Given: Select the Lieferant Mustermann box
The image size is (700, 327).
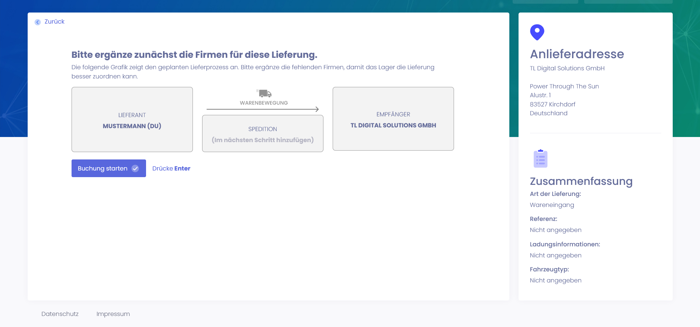Looking at the screenshot, I should click(x=132, y=120).
